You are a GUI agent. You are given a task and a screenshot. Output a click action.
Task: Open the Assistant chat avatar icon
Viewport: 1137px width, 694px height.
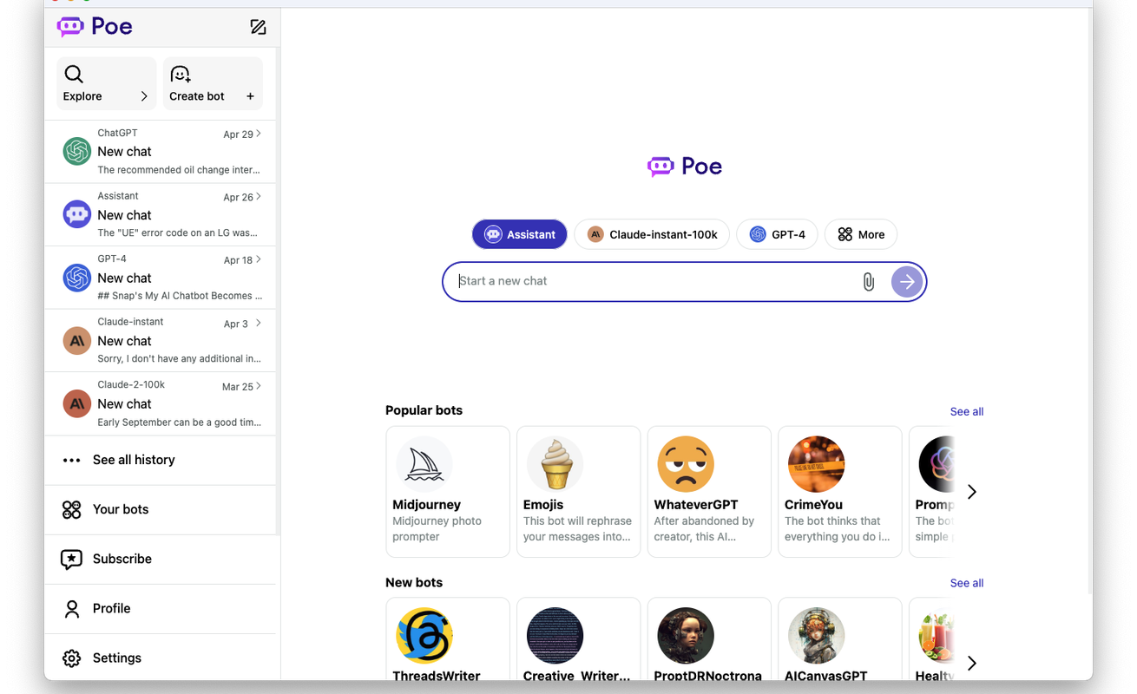pyautogui.click(x=77, y=214)
